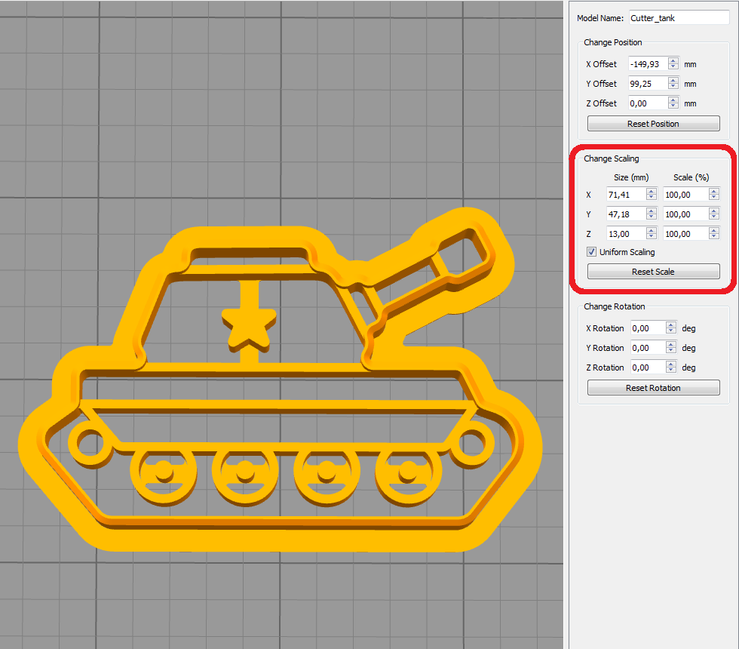The image size is (739, 649).
Task: Increase Z Offset with the spinner arrow
Action: pyautogui.click(x=673, y=100)
